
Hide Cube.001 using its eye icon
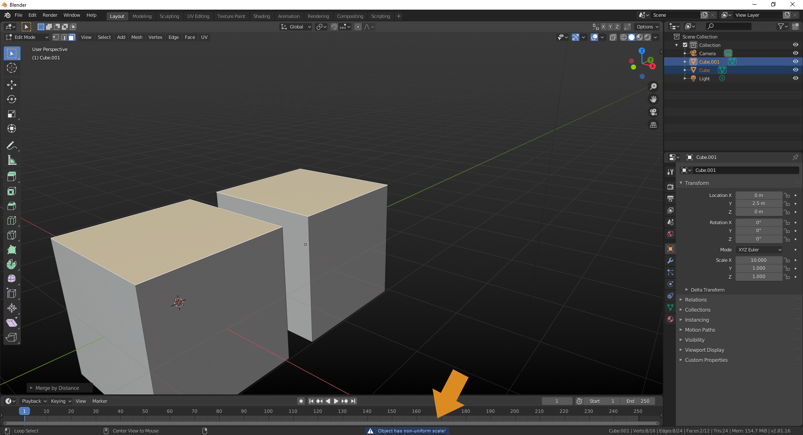click(x=795, y=61)
